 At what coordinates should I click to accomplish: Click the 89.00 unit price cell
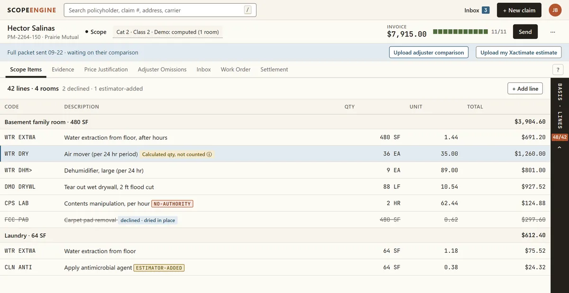[450, 170]
